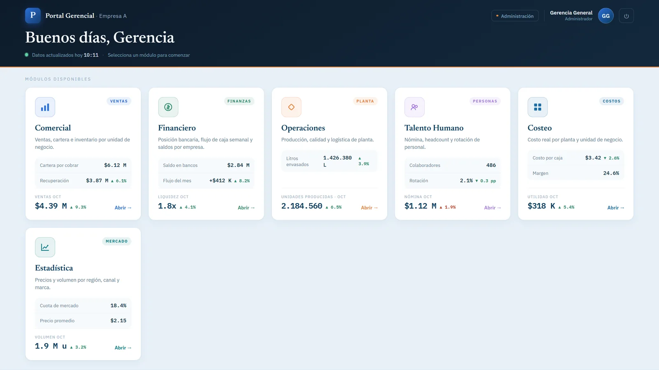Open the Costeo module via Abrir
The height and width of the screenshot is (370, 659).
[615, 208]
